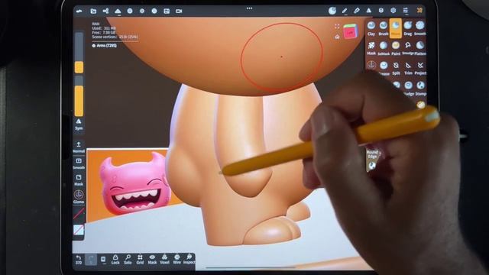Tap the three-dot multitasking handle

pyautogui.click(x=250, y=8)
